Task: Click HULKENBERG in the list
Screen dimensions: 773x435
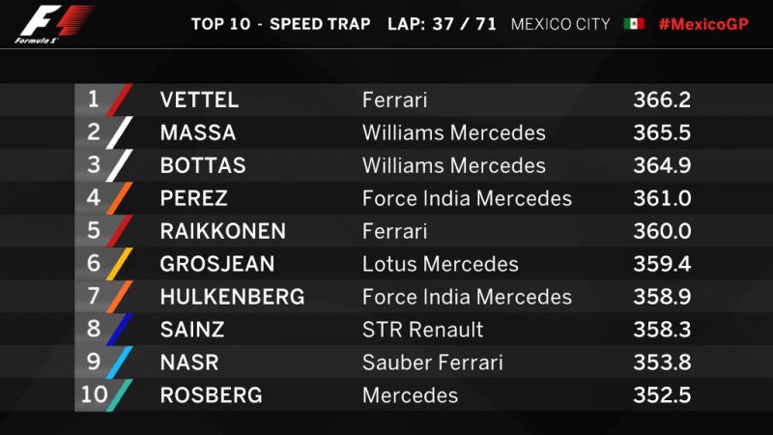Action: coord(232,297)
